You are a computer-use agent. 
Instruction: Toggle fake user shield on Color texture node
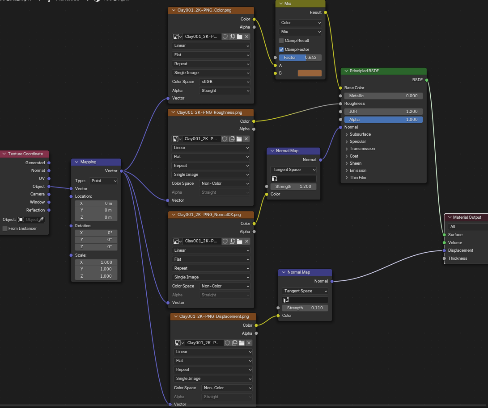[x=225, y=37]
